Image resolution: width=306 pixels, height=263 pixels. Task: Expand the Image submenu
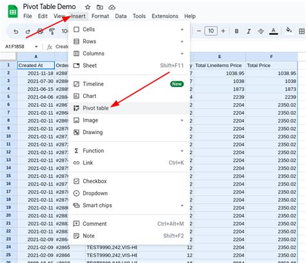pos(129,120)
